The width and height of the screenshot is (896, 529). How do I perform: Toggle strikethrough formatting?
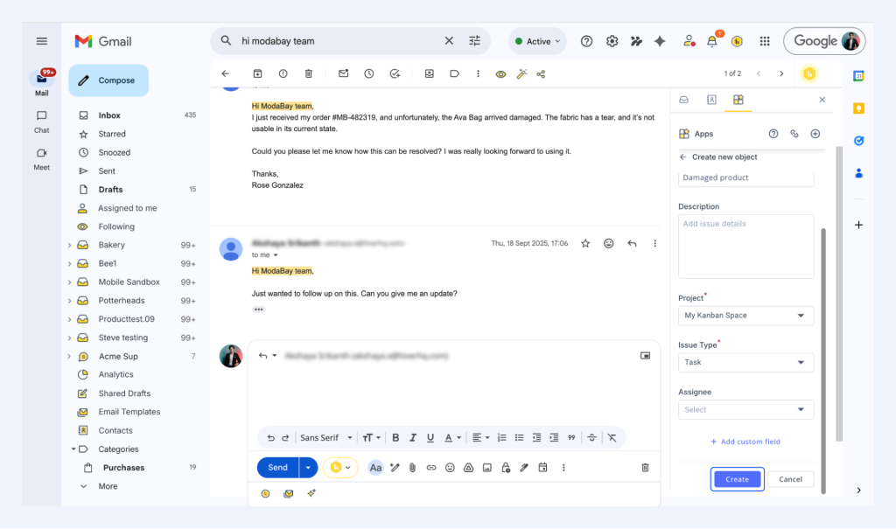[591, 437]
